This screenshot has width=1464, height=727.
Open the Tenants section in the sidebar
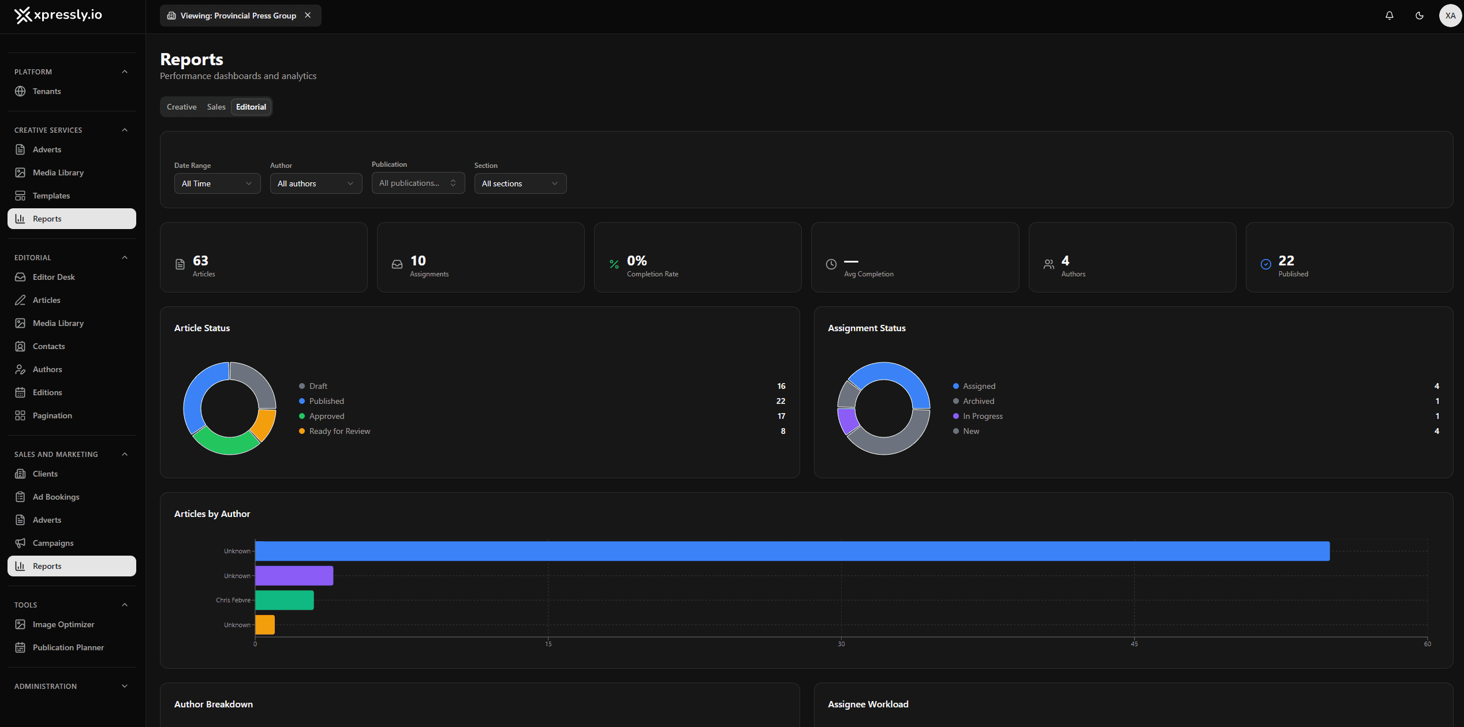point(47,91)
